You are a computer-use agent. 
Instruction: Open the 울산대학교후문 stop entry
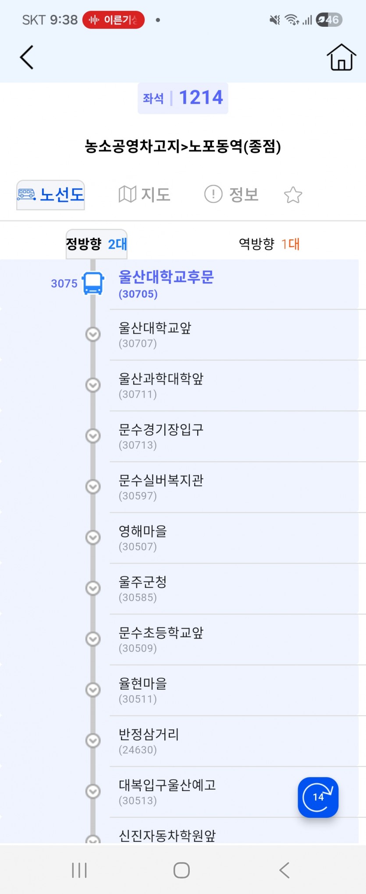167,284
